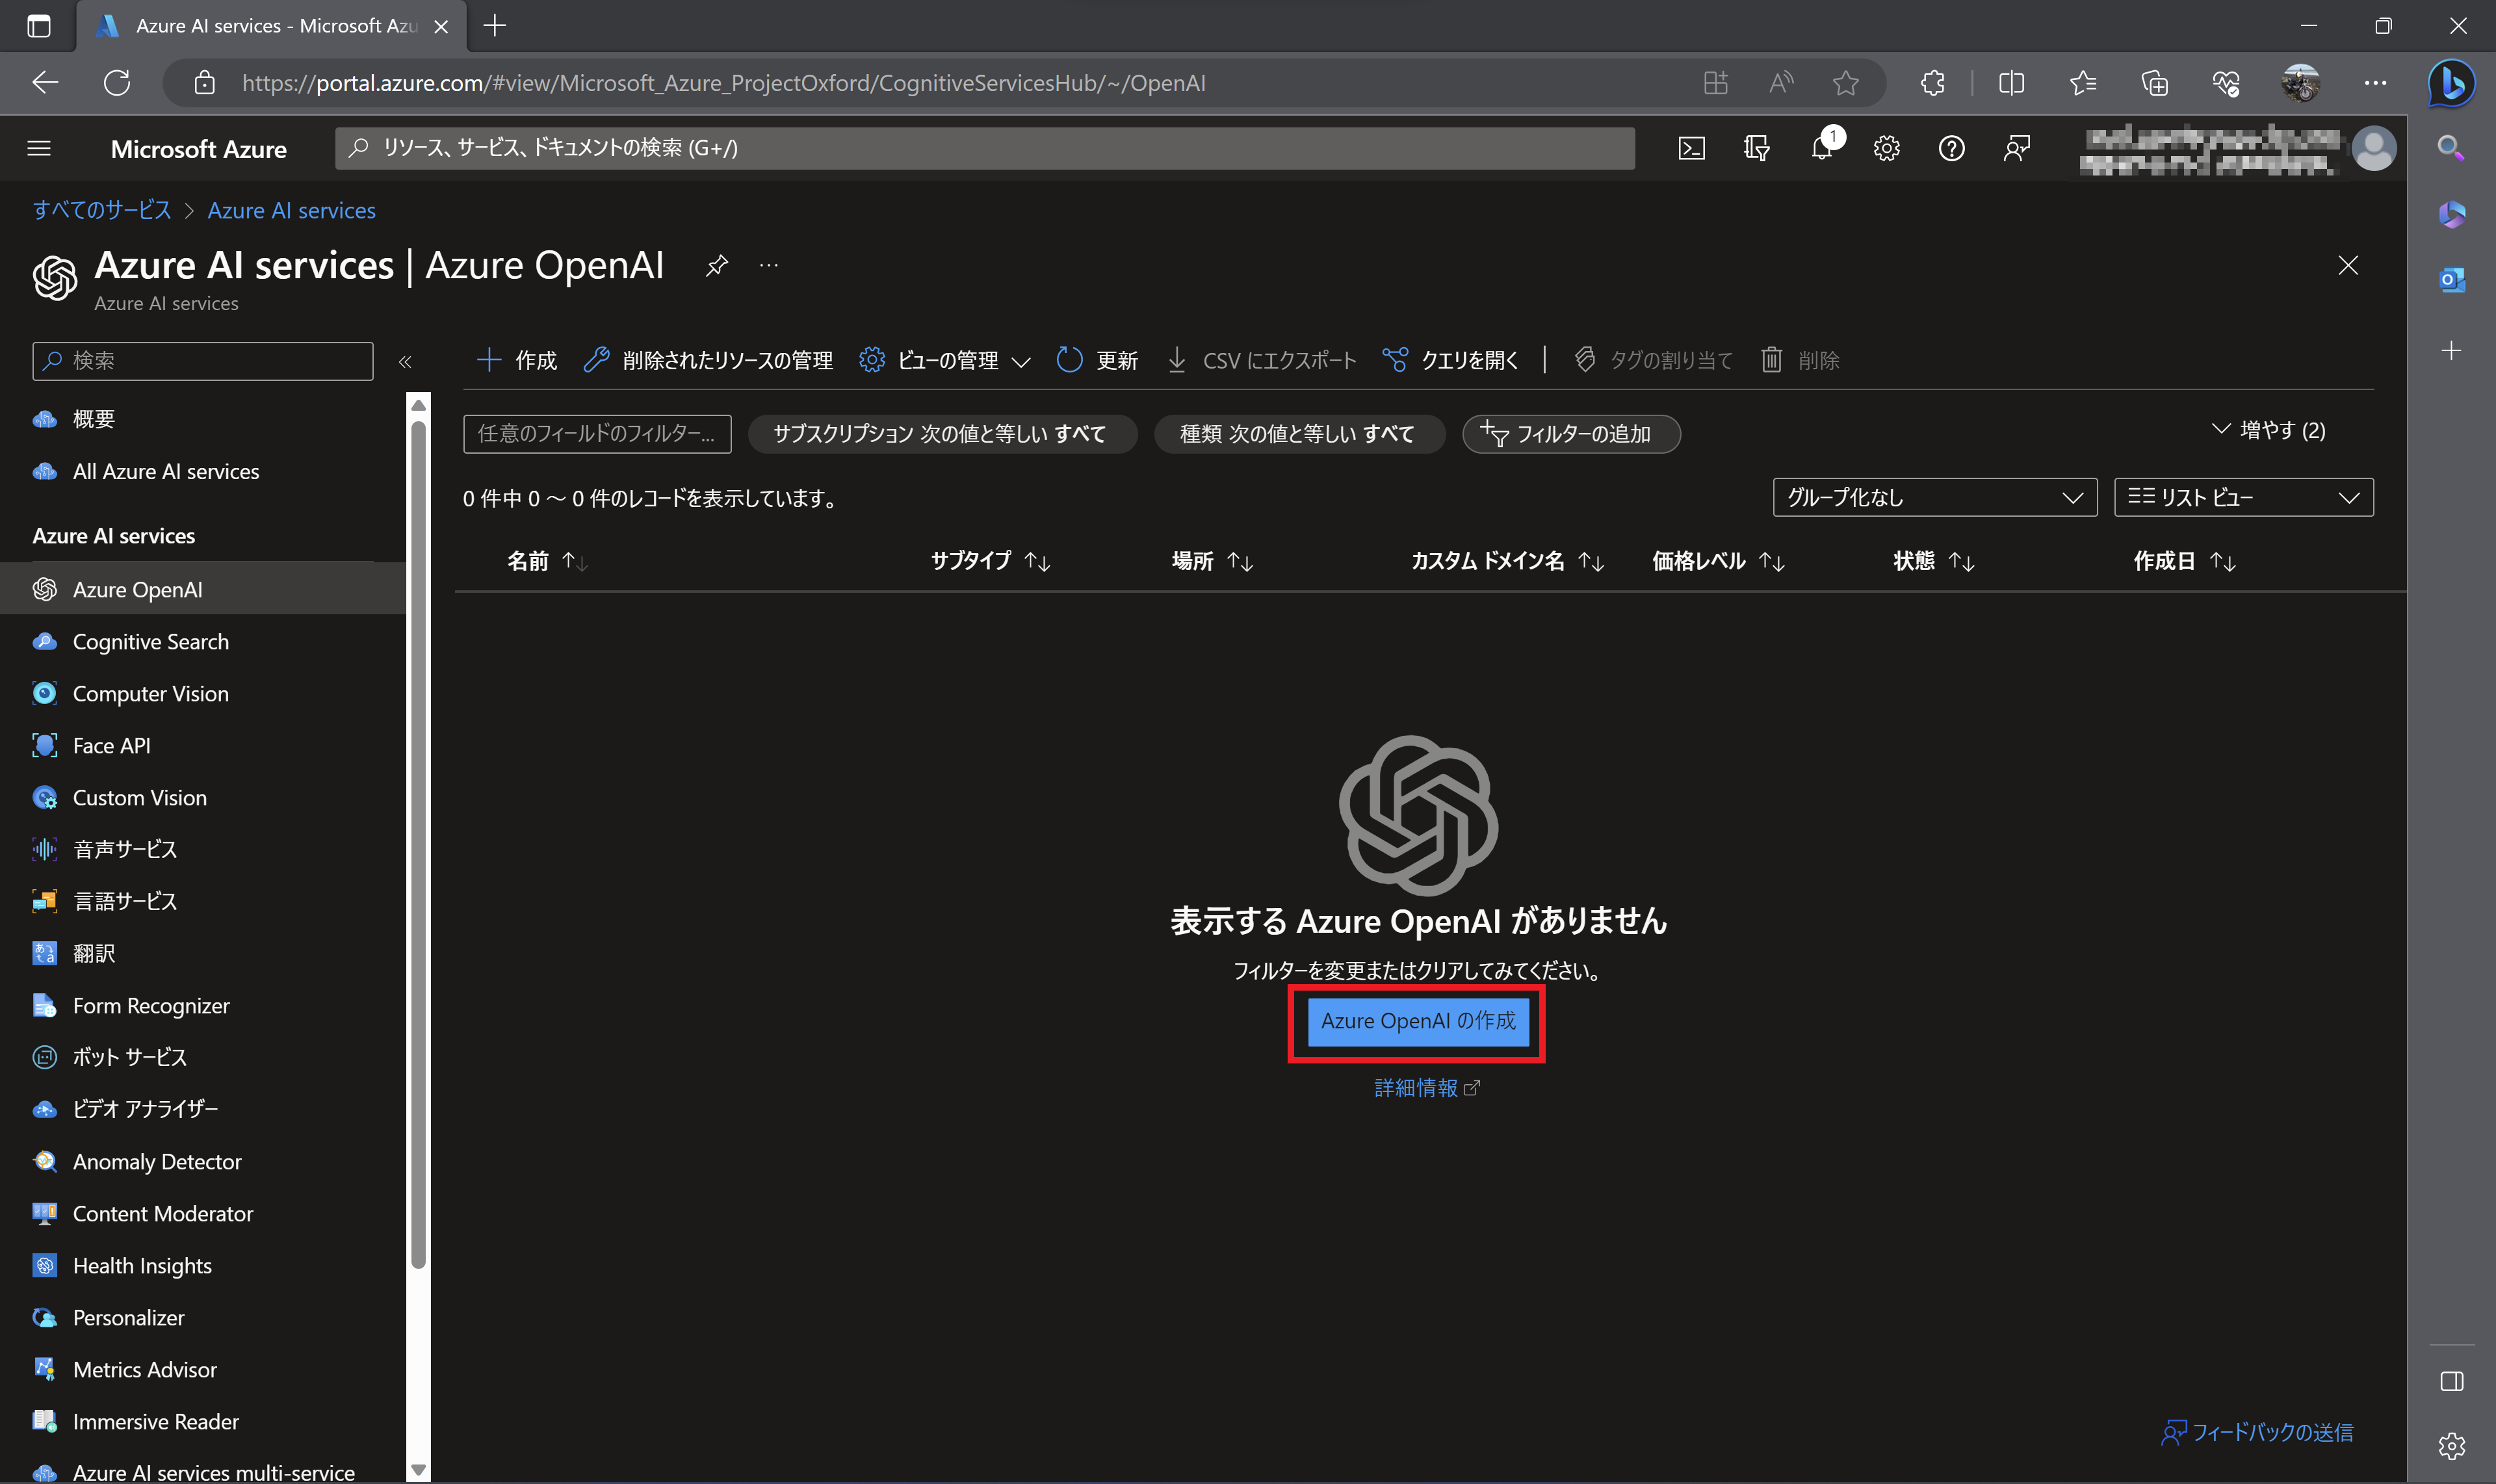
Task: Click the account avatar picture
Action: click(x=2373, y=148)
